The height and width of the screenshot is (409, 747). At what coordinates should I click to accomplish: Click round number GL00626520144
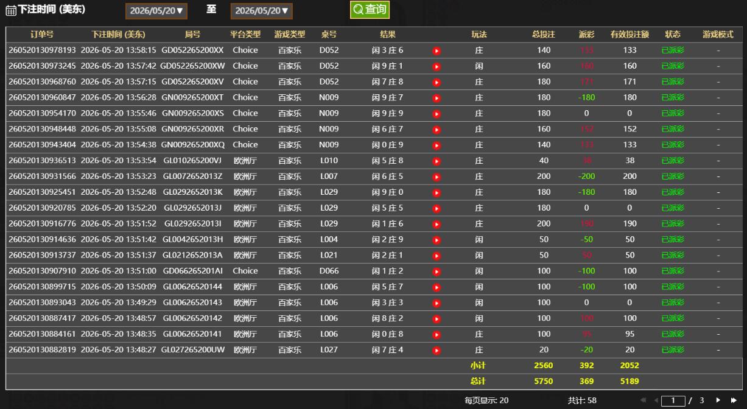pyautogui.click(x=192, y=287)
